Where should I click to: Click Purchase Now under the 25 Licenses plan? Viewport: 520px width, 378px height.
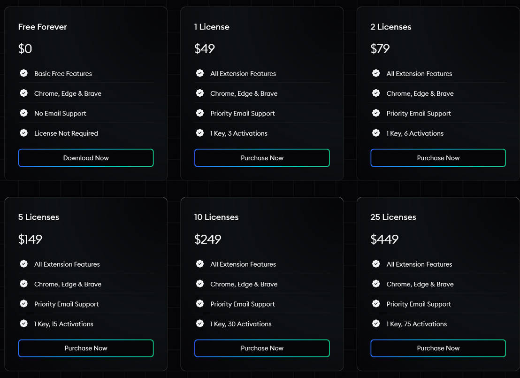pos(437,348)
